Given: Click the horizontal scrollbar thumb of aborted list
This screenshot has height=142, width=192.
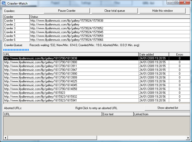Looking at the screenshot, I should [52, 138].
